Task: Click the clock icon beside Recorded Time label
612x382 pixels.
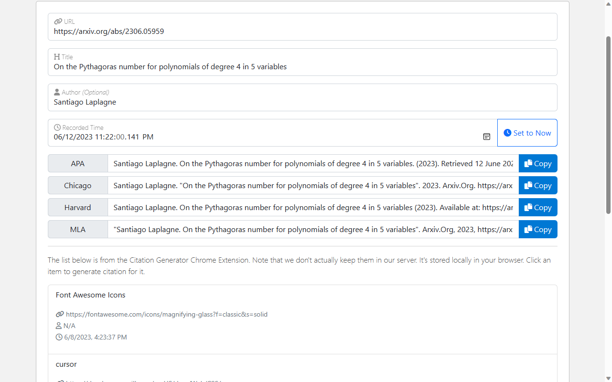Action: pyautogui.click(x=57, y=127)
